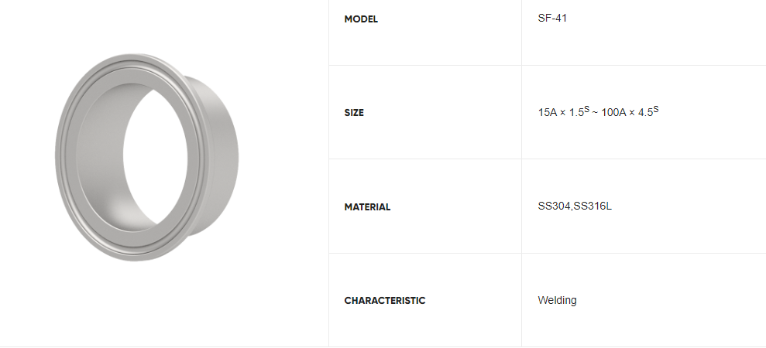Click the CHARACTERISTIC row label

385,301
